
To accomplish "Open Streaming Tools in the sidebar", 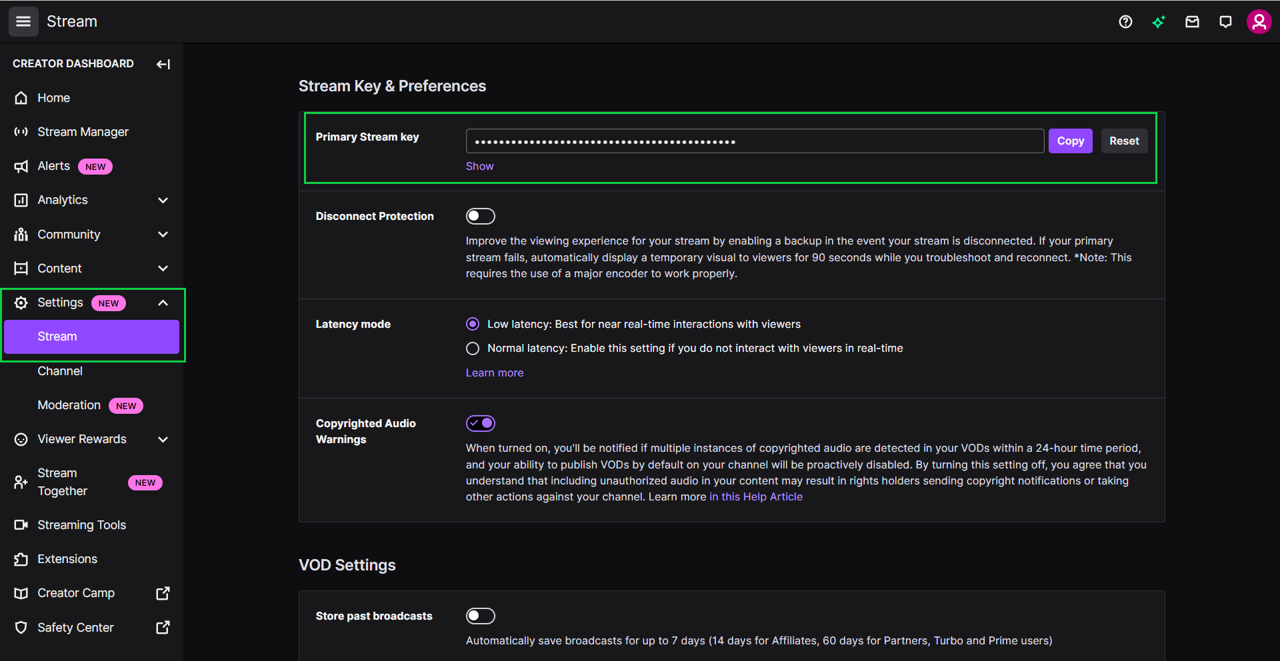I will [92, 525].
